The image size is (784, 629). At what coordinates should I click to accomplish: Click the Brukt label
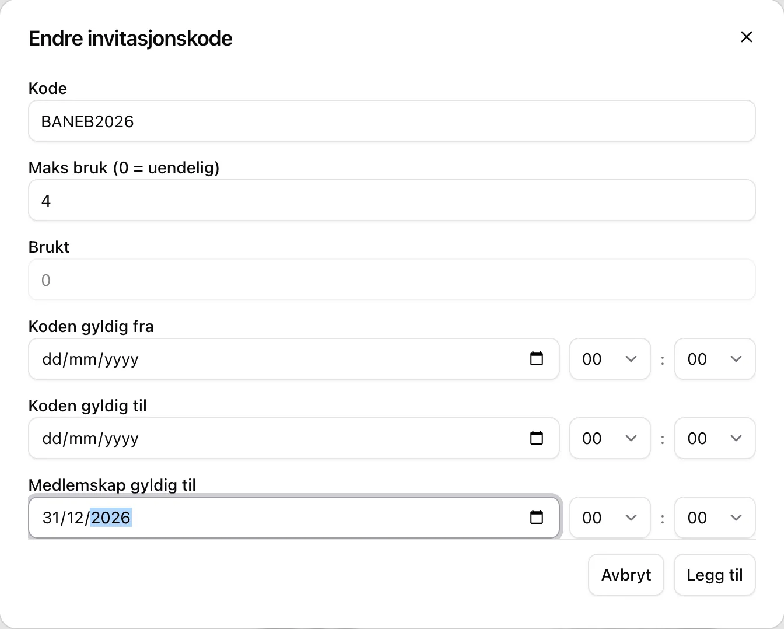pyautogui.click(x=49, y=247)
